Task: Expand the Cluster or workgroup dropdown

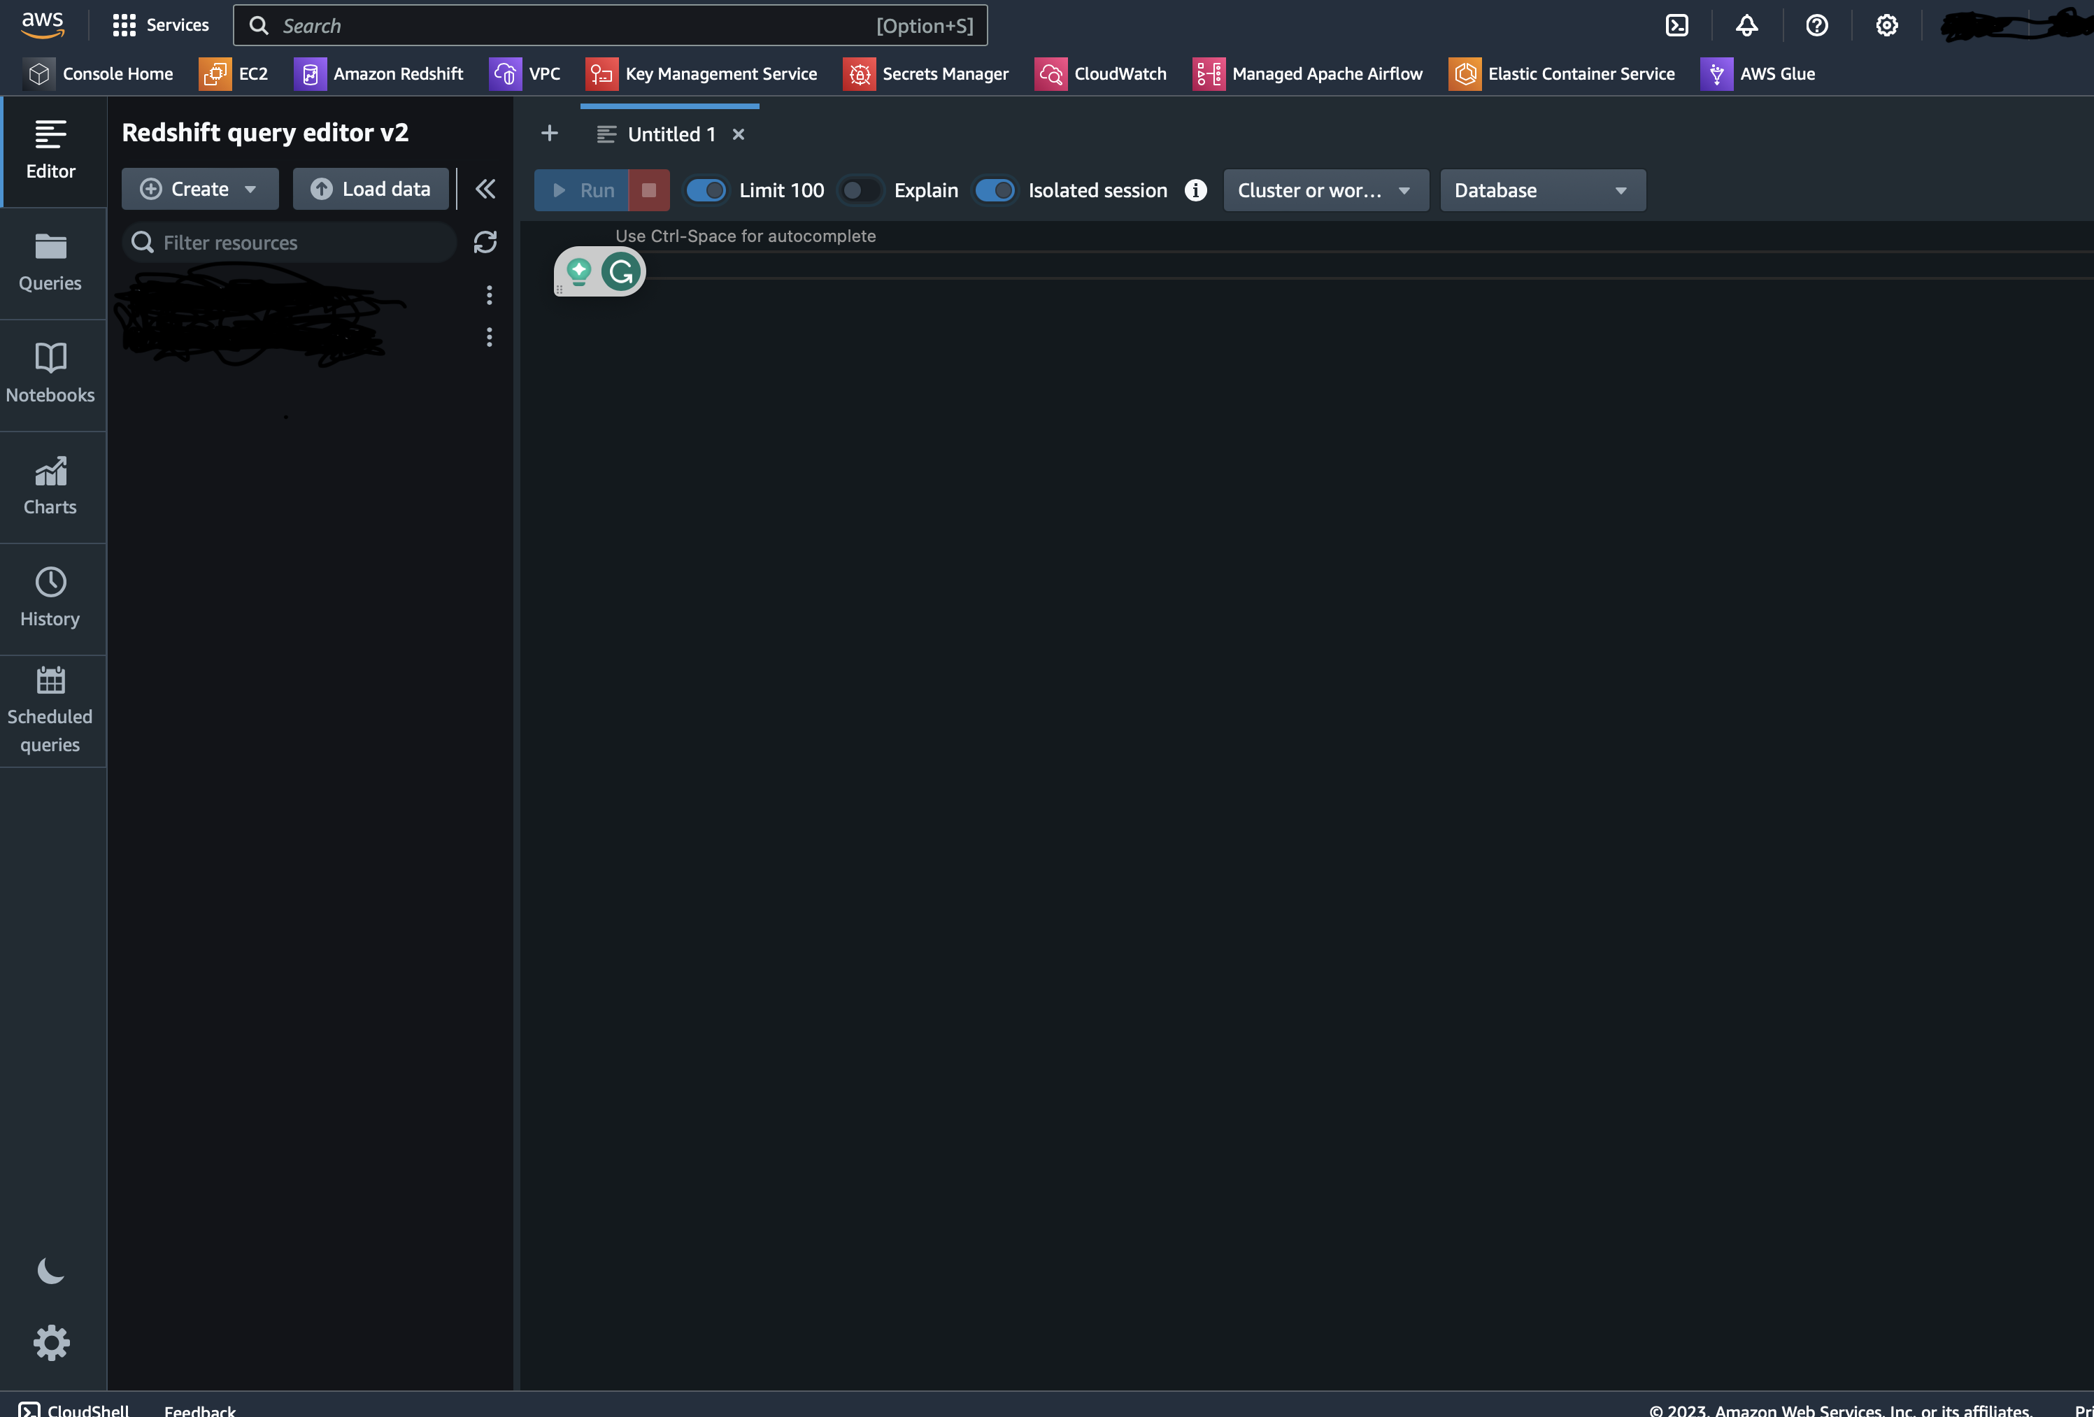Action: 1325,190
